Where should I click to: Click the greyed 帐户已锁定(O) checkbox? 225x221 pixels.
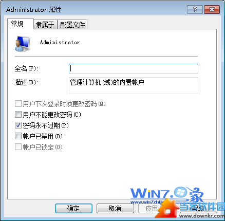18,147
